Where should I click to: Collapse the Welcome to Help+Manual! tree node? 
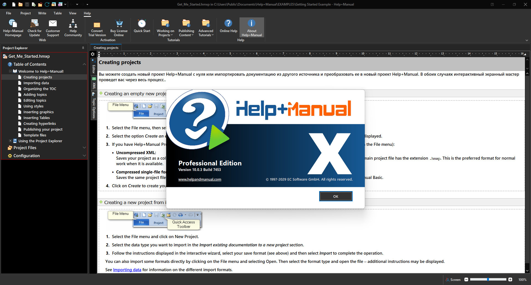pyautogui.click(x=10, y=71)
